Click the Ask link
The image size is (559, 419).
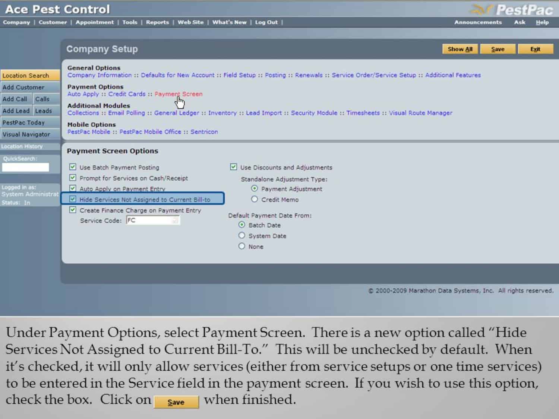pyautogui.click(x=519, y=22)
